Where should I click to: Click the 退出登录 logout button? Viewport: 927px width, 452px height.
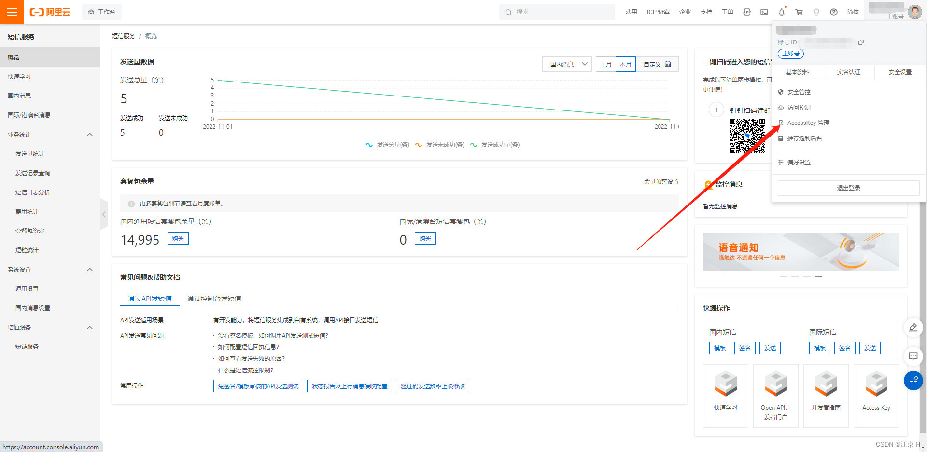pos(848,188)
